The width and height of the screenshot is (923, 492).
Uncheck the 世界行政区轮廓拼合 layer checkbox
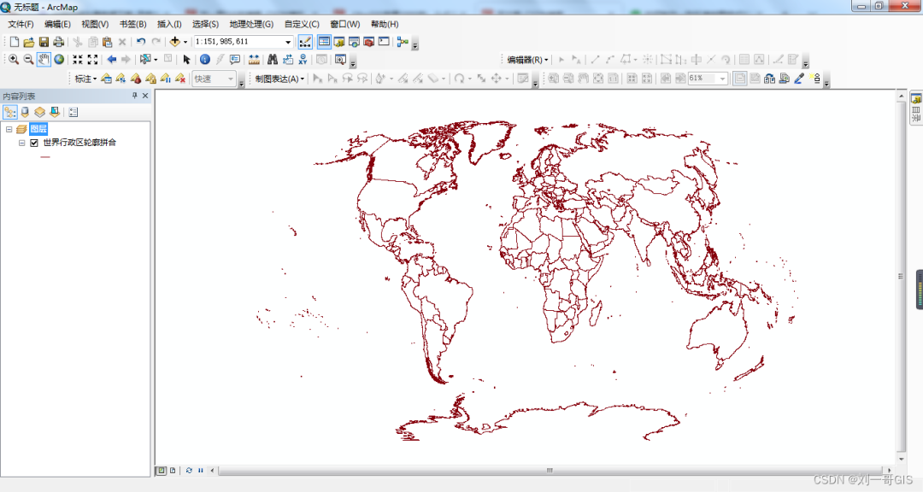tap(33, 143)
